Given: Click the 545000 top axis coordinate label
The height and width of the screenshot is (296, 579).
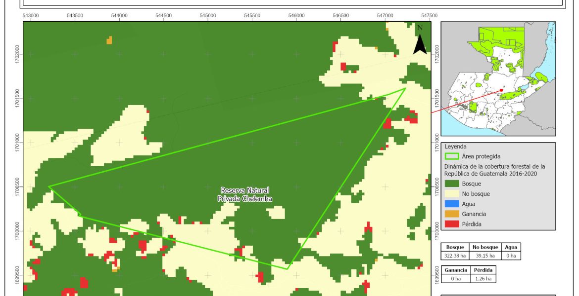Looking at the screenshot, I should [x=208, y=16].
